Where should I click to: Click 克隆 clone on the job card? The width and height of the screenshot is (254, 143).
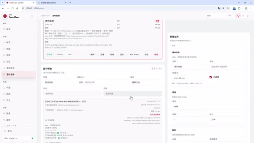[x=102, y=54]
